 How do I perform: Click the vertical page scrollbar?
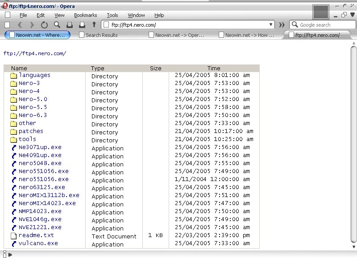click(x=353, y=147)
